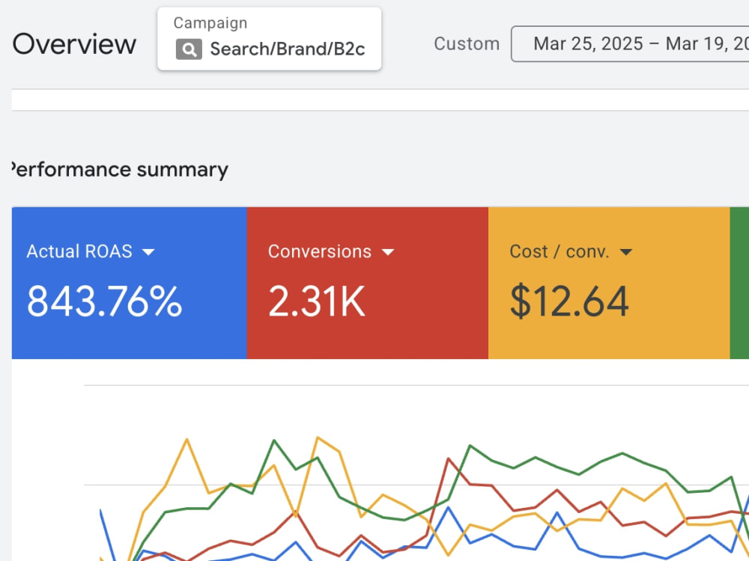Expand the Actual ROAS metric dropdown arrow

148,252
